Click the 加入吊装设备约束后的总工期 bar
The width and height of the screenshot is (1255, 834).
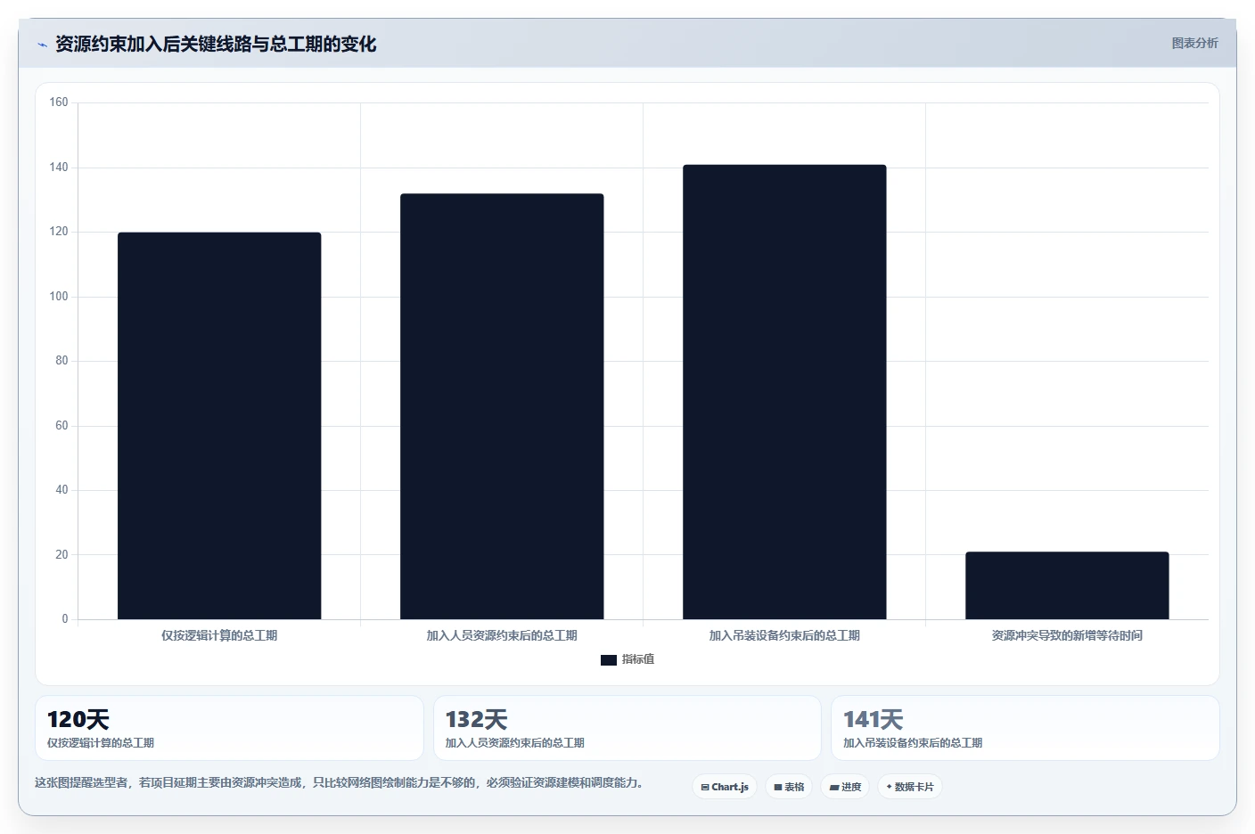click(784, 392)
